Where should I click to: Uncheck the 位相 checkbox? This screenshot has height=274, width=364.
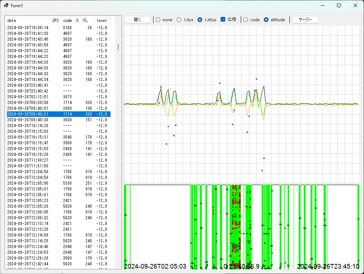223,19
